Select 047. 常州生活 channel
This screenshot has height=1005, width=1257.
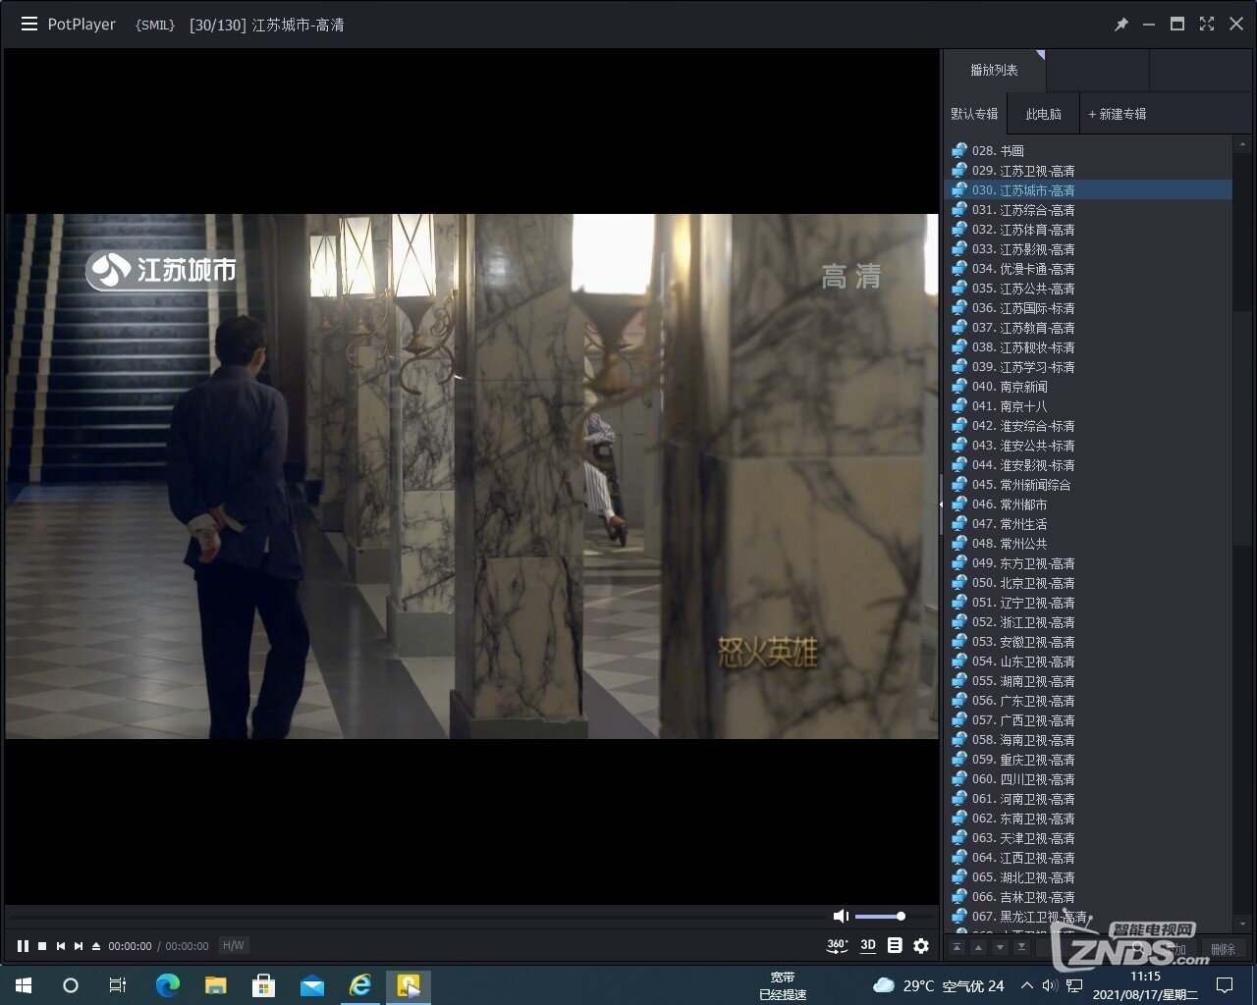pos(1088,524)
